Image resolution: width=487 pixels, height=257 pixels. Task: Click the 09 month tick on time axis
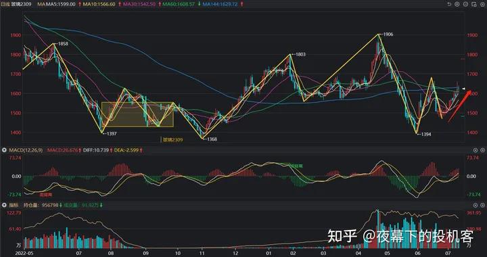(x=145, y=254)
